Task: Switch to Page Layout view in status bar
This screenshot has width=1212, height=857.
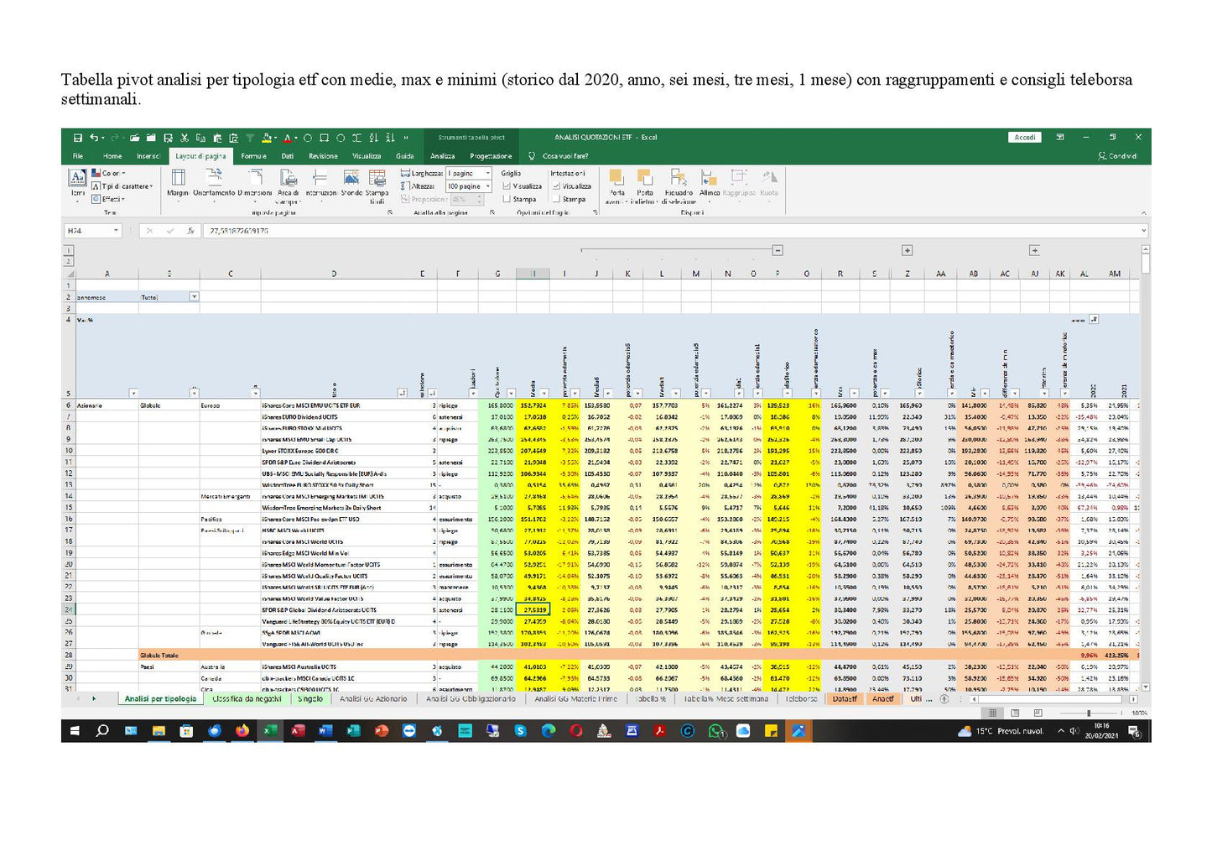Action: (1015, 713)
